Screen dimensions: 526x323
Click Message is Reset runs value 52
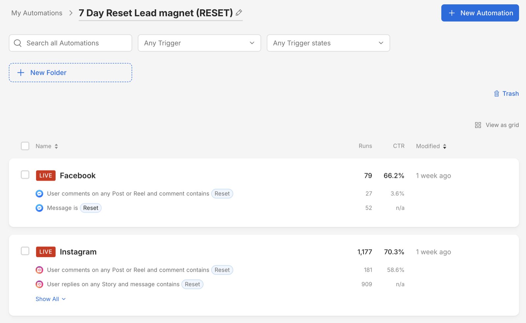click(x=369, y=208)
